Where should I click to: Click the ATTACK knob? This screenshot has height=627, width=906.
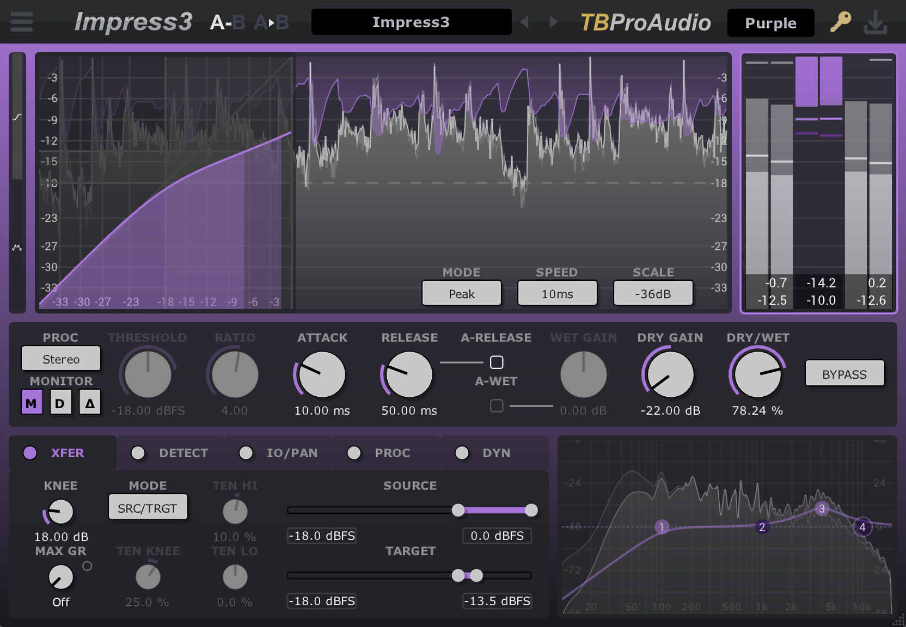click(322, 374)
